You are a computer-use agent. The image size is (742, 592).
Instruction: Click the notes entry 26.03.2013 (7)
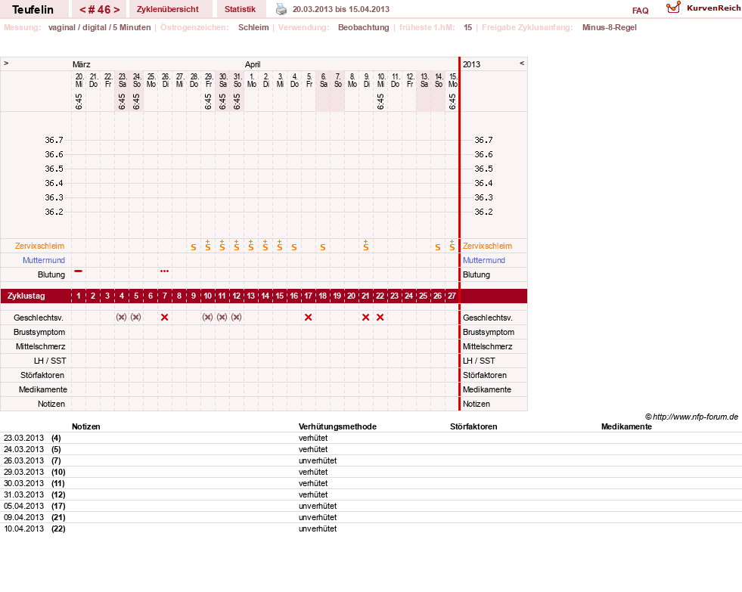[x=33, y=460]
